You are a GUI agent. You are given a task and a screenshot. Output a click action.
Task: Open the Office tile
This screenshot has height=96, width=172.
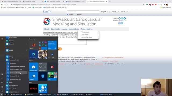click(33, 45)
